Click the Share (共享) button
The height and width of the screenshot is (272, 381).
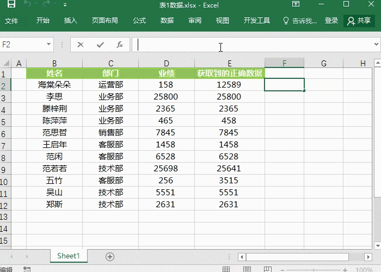pyautogui.click(x=359, y=21)
